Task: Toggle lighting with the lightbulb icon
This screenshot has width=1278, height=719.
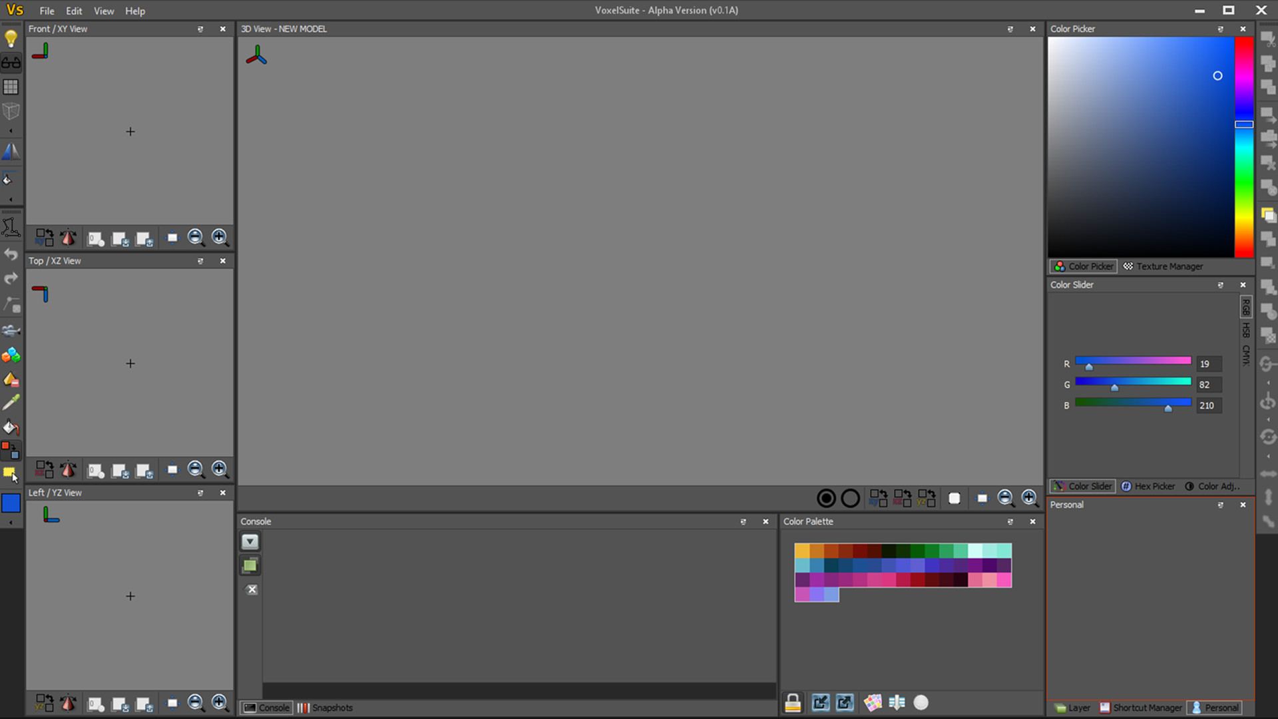Action: [x=11, y=38]
